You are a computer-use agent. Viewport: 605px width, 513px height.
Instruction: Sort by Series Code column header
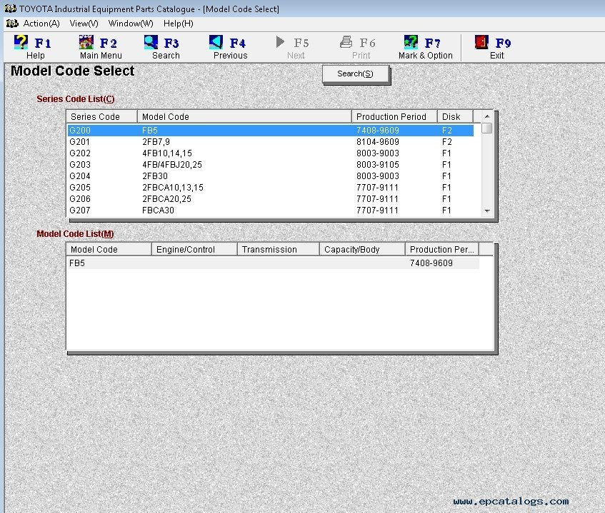(x=102, y=116)
